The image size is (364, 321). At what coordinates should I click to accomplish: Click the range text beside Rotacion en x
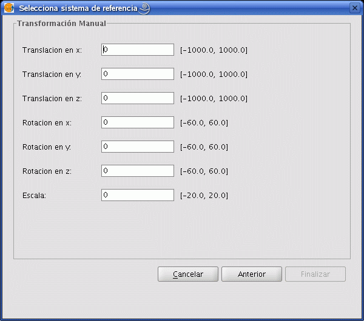204,123
